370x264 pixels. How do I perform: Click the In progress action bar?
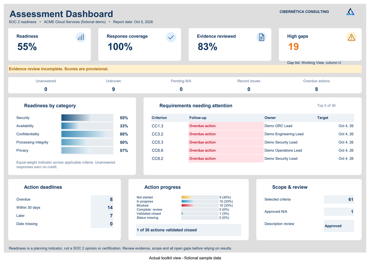(x=200, y=201)
